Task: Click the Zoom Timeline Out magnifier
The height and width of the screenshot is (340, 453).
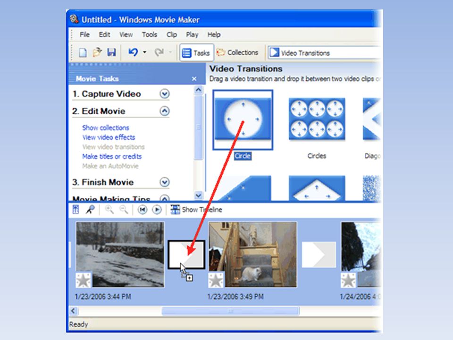Action: point(124,209)
